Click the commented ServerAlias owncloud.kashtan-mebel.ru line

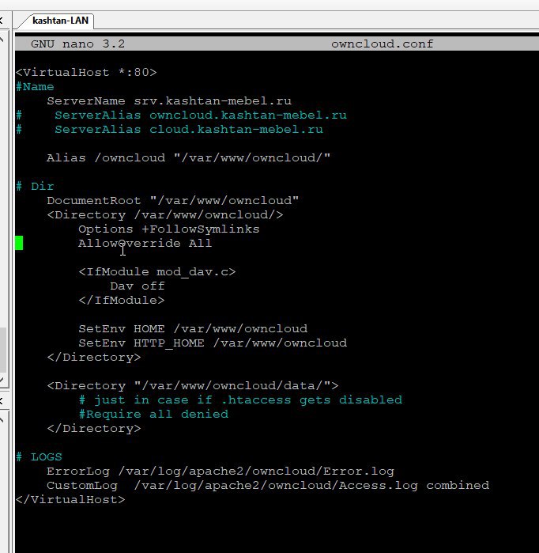pyautogui.click(x=181, y=116)
